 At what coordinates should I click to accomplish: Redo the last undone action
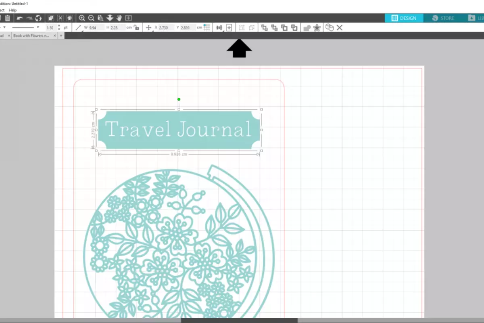pos(29,18)
